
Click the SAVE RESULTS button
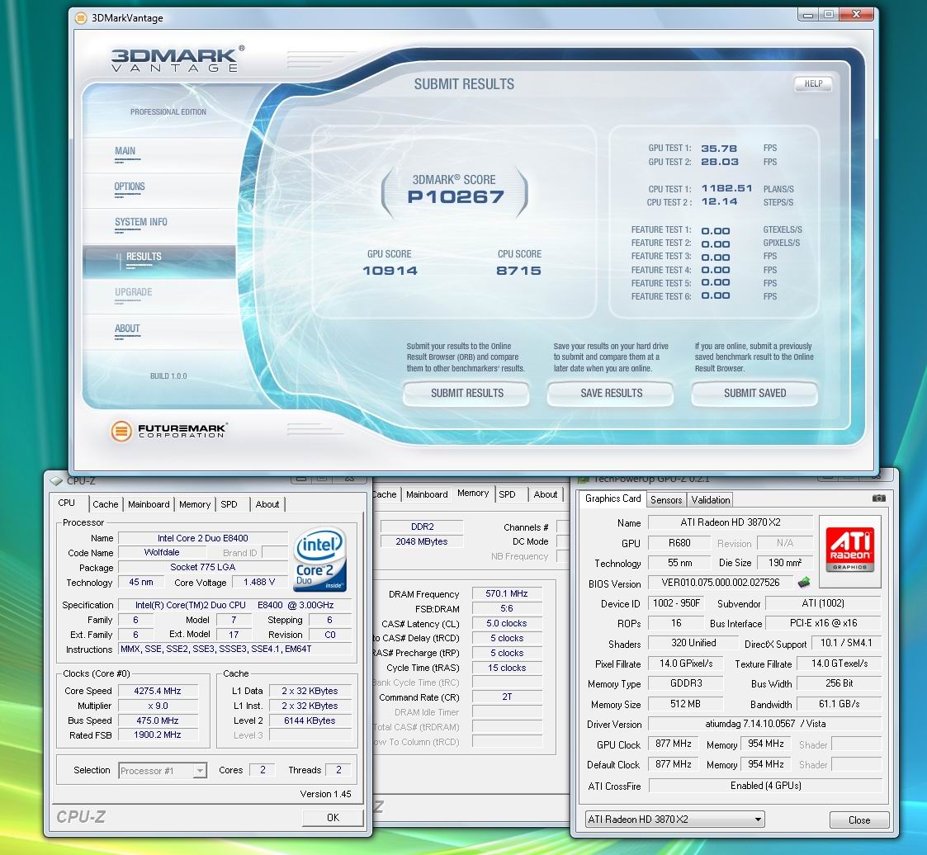click(x=611, y=394)
